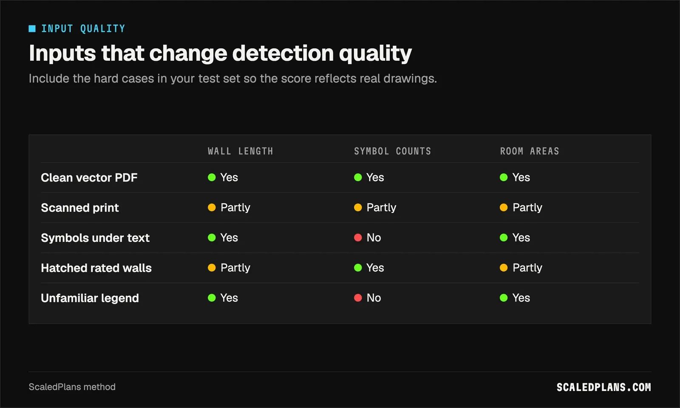
Task: Click the 'Clean vector PDF' row label
Action: click(x=89, y=178)
